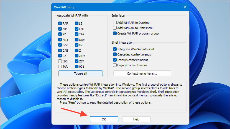Image resolution: width=230 pixels, height=129 pixels.
Task: Enable Legacy context menus
Action: 115,65
